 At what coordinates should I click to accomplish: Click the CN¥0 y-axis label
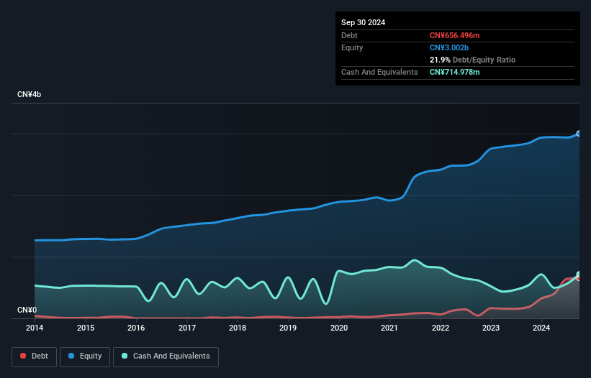(27, 310)
